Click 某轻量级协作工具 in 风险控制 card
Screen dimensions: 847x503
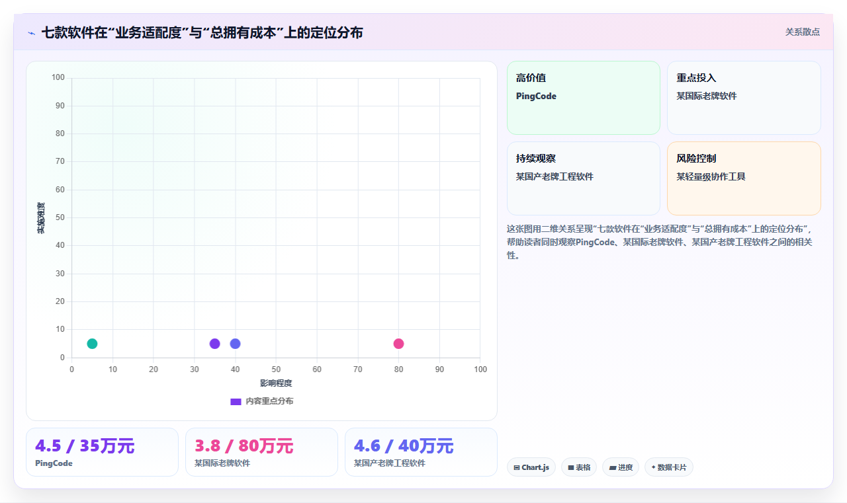pos(711,176)
